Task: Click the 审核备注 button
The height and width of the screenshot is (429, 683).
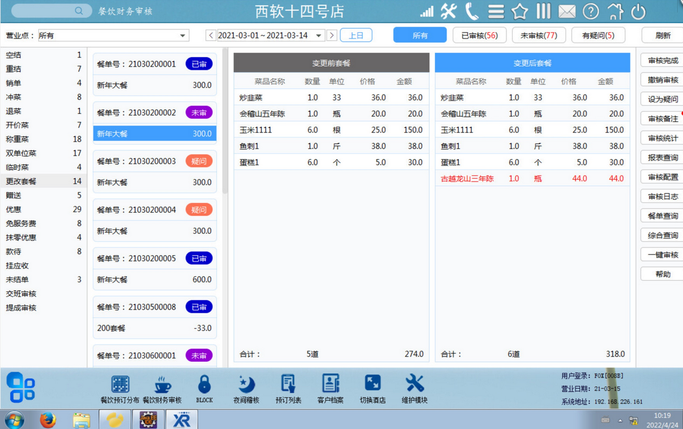Action: 662,118
